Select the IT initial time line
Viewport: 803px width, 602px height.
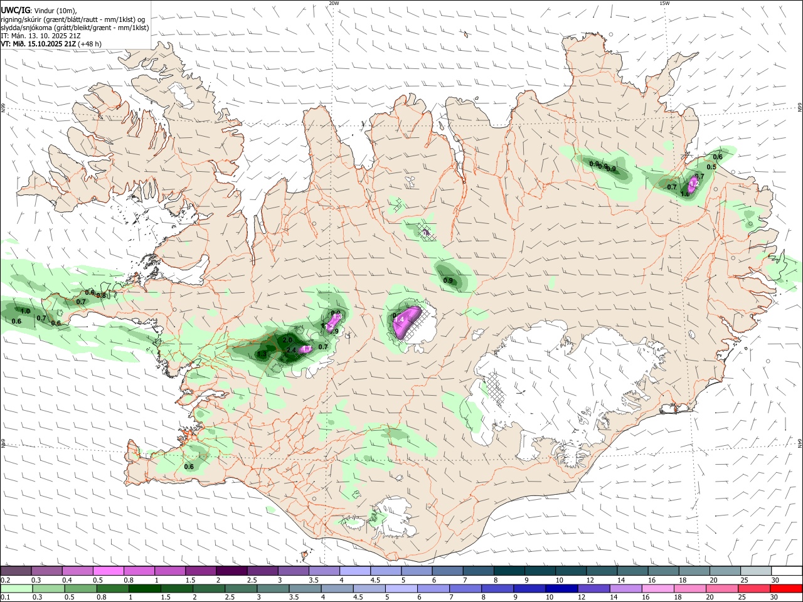tap(41, 36)
